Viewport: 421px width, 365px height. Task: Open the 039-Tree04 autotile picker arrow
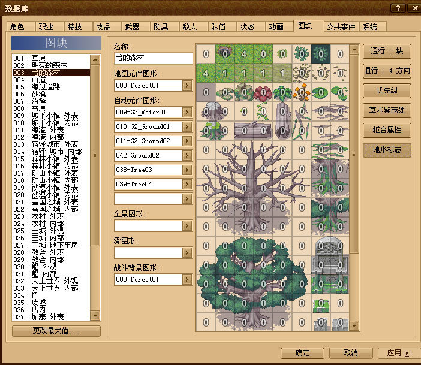click(x=187, y=184)
